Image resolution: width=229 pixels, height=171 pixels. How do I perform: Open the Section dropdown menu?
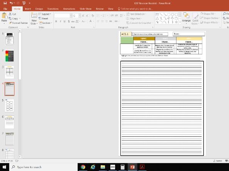point(46,23)
